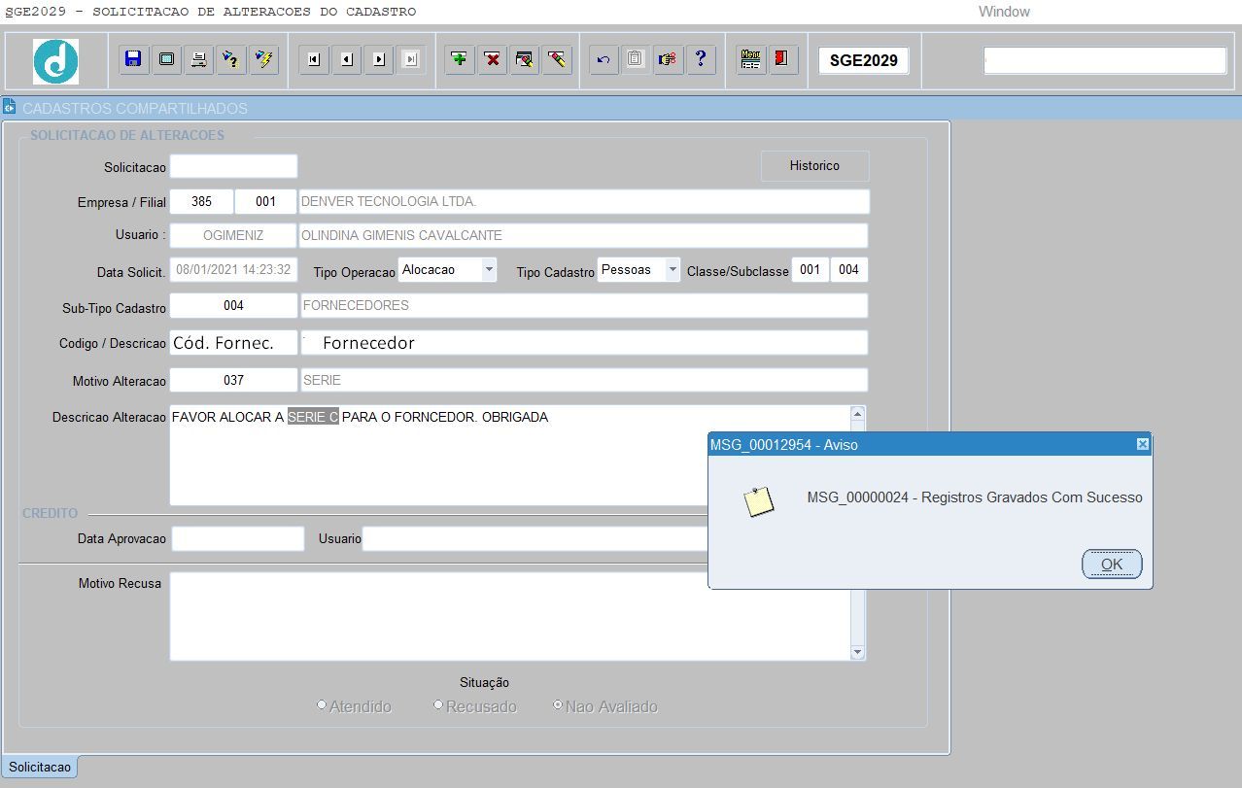Screen dimensions: 1242x788
Task: Click the SERIE motivo description text
Action: click(x=322, y=380)
